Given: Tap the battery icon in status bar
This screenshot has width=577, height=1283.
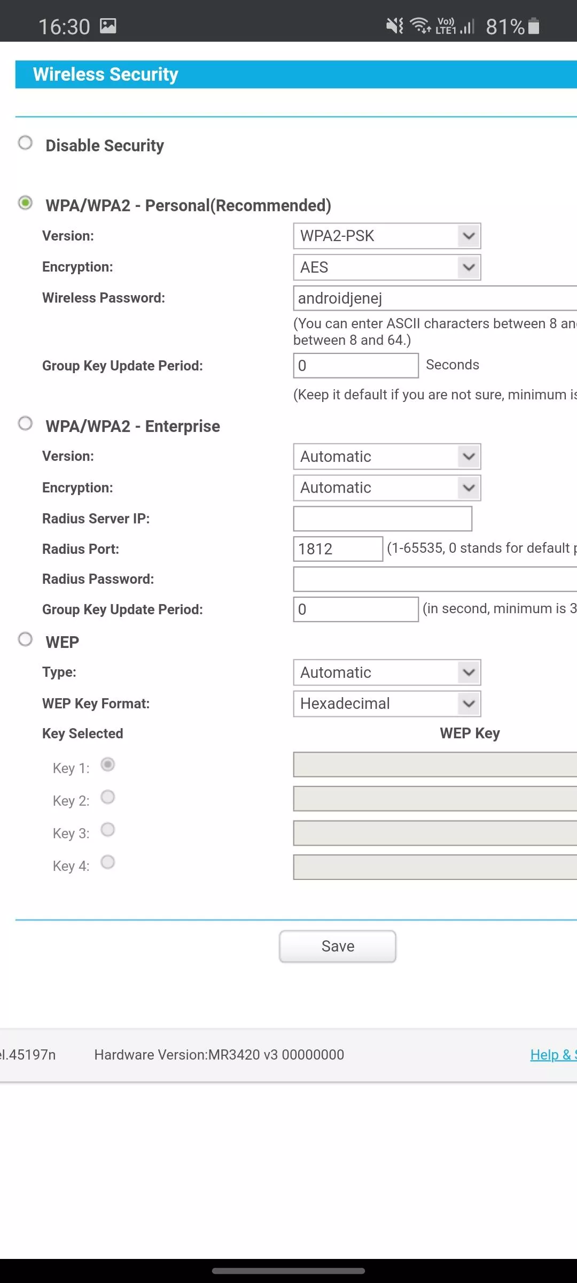Looking at the screenshot, I should point(533,26).
